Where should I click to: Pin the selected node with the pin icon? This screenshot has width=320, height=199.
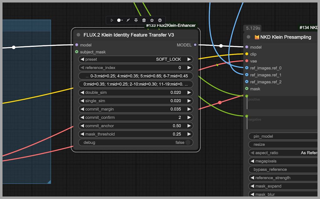tap(136, 20)
